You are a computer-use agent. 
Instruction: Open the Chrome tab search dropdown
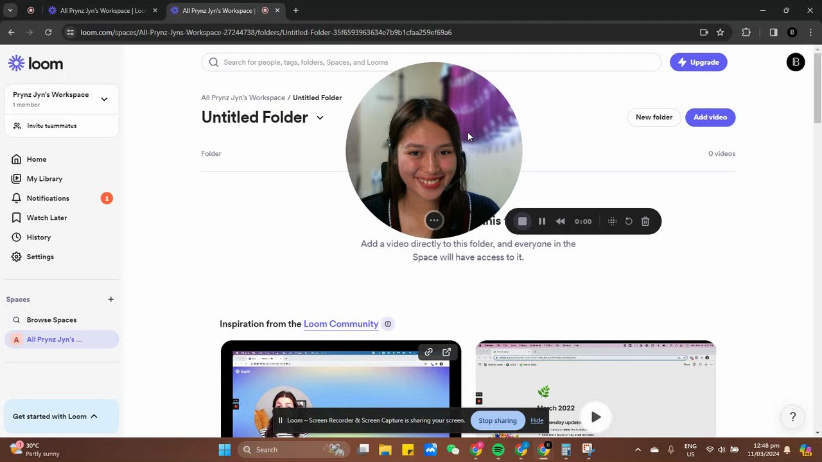[x=10, y=10]
